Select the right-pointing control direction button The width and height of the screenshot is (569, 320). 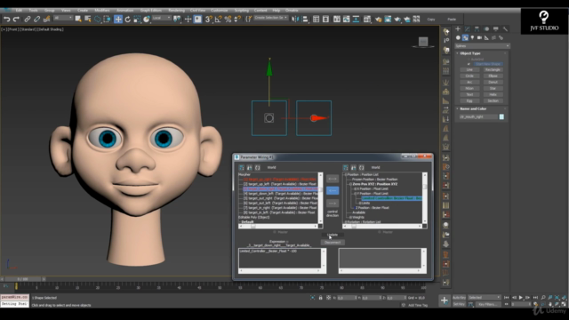(333, 204)
